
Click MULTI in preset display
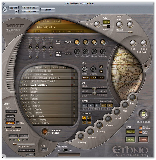click(56, 31)
